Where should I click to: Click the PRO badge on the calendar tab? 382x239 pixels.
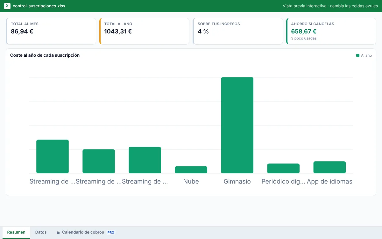click(111, 233)
